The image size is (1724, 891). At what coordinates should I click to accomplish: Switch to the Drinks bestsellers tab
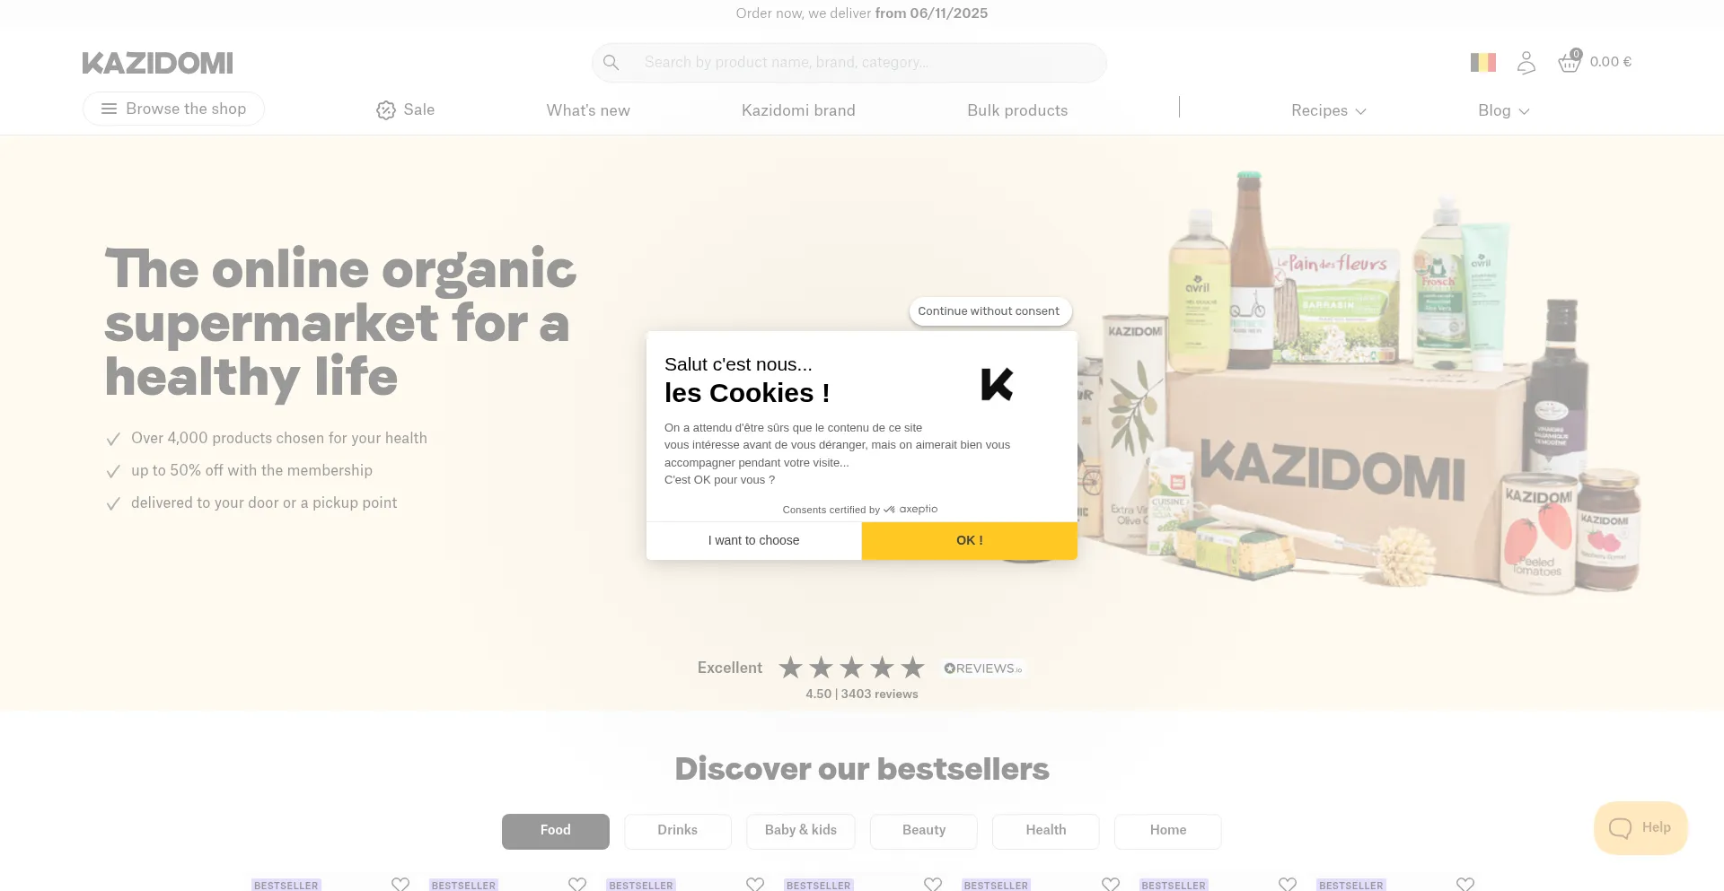[x=677, y=831]
